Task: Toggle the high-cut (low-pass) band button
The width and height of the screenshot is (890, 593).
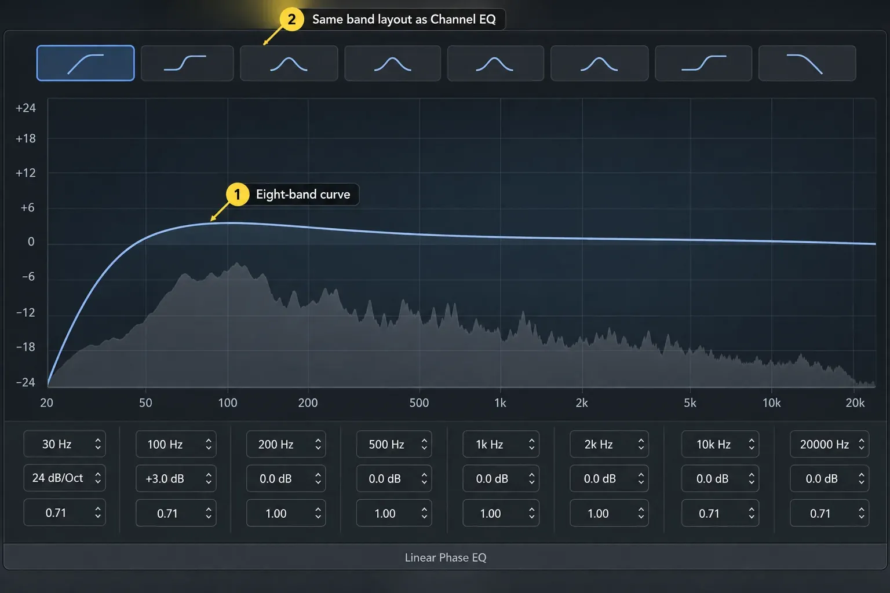Action: (x=807, y=63)
